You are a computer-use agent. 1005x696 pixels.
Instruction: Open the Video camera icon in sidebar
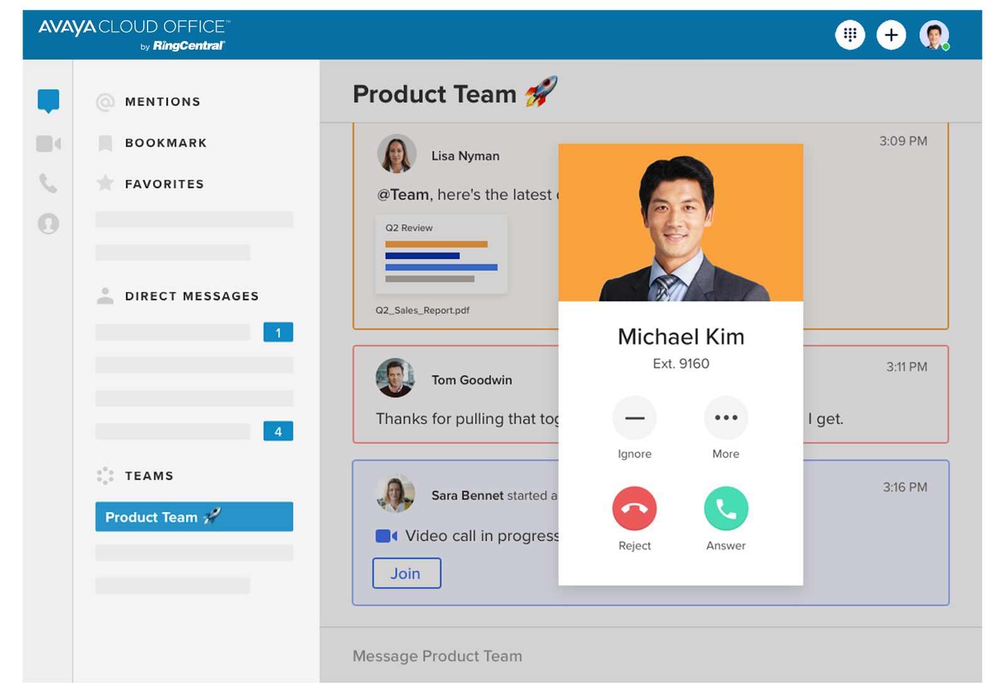48,144
